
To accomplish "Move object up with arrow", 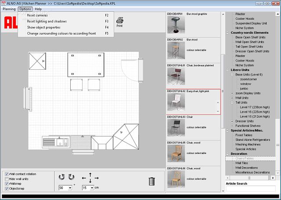I will 90,175.
